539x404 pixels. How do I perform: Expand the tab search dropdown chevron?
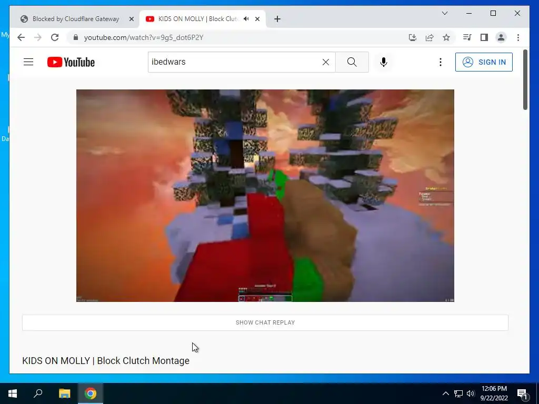(x=444, y=13)
